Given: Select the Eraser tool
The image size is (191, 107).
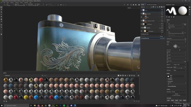Looking at the screenshot, I should pyautogui.click(x=1, y=10).
